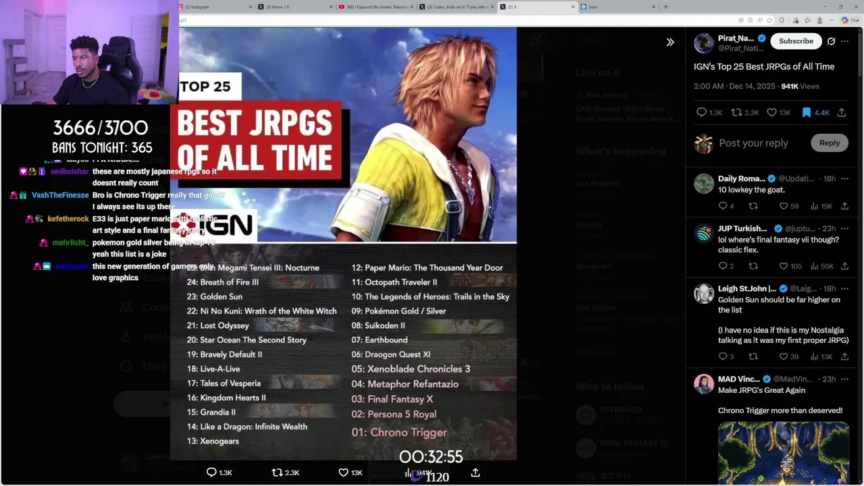The width and height of the screenshot is (864, 486).
Task: Open Edge Settings and more menu
Action: 832,20
